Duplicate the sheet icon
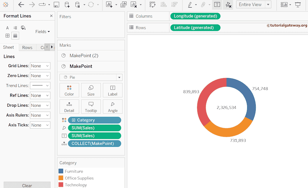Screen dimensions: 308x188 point(123,5)
